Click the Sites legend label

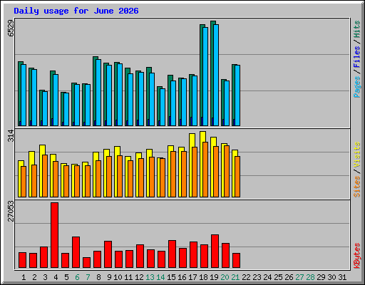357,187
